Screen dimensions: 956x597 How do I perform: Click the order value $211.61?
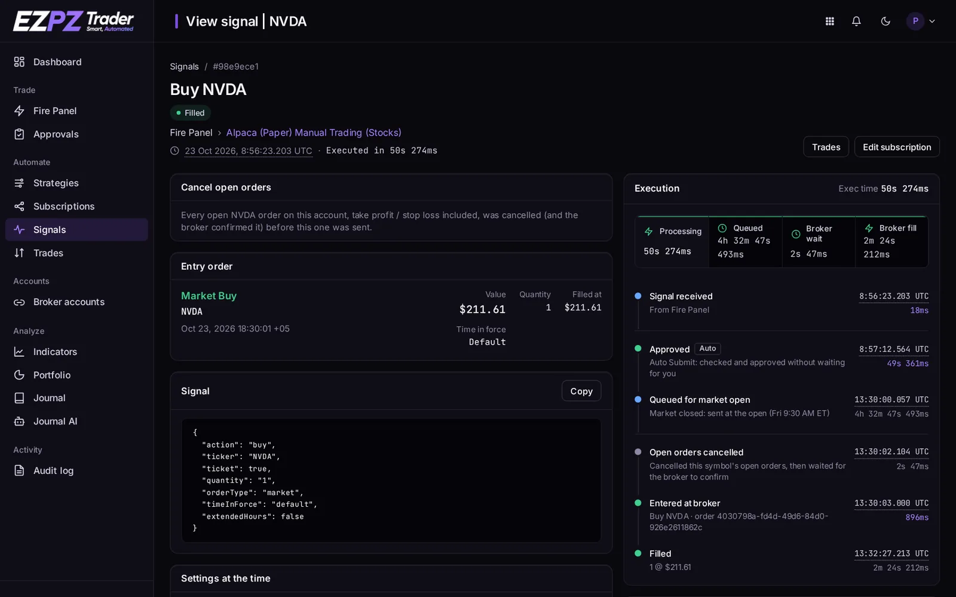(482, 309)
